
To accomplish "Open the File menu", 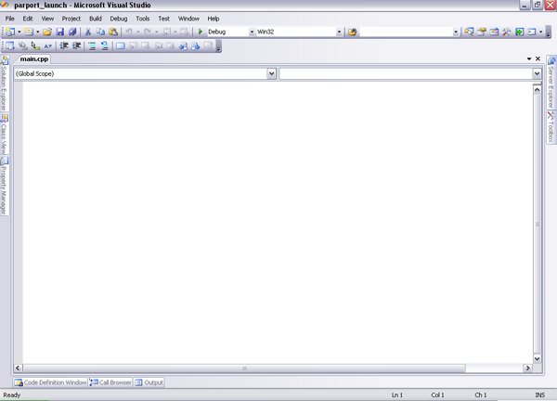I will [x=10, y=19].
